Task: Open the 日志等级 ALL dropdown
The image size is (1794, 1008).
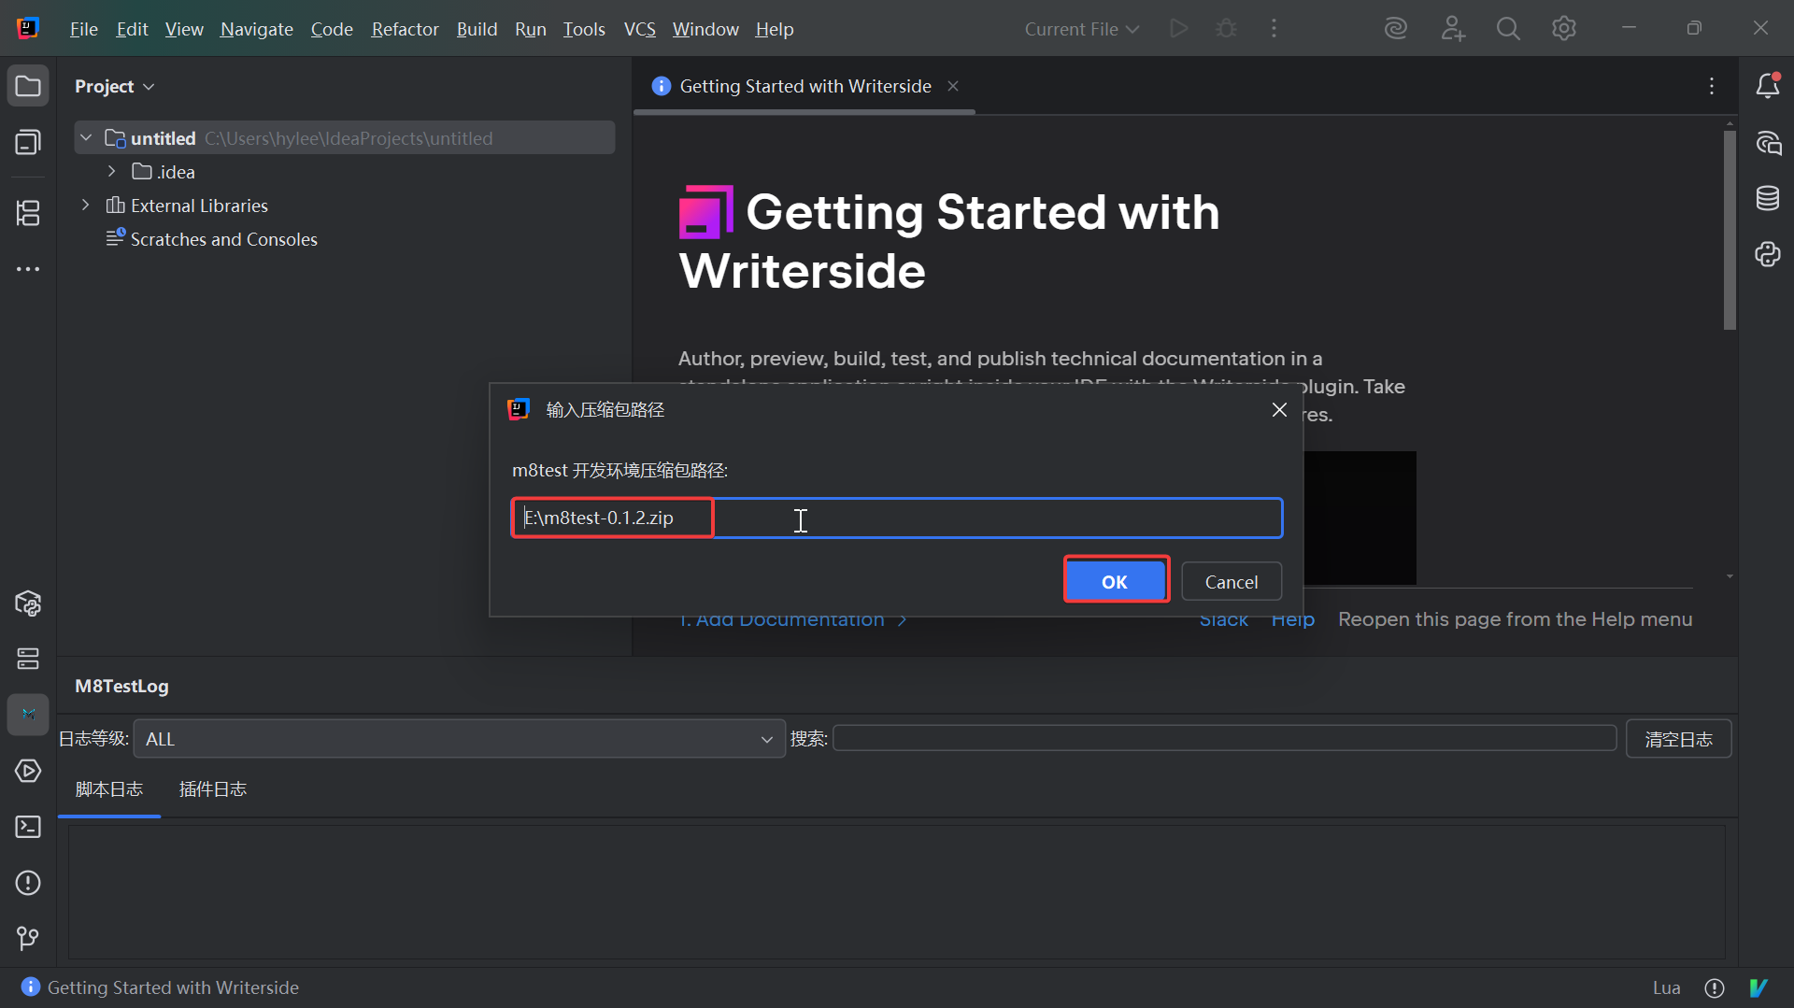Action: coord(459,739)
